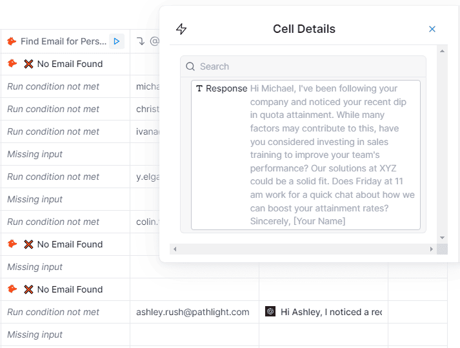460x348 pixels.
Task: Run the Find Email for Person column
Action: click(117, 41)
